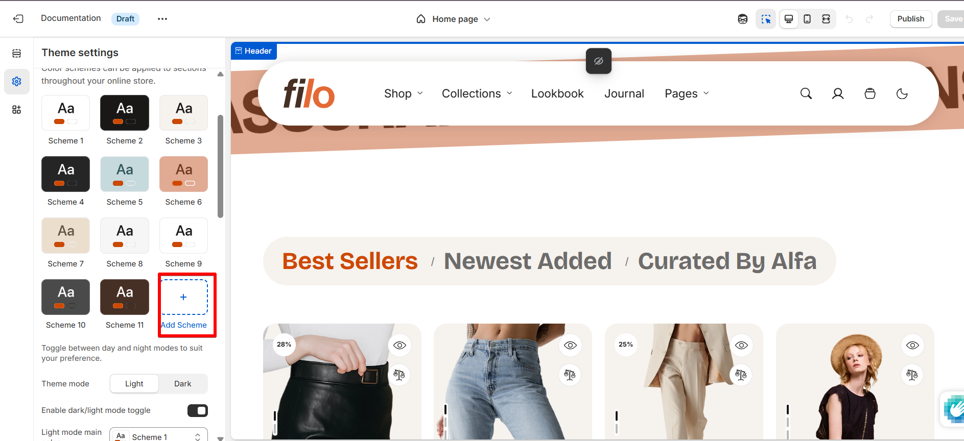Switch to mobile preview icon
The width and height of the screenshot is (964, 441).
tap(807, 19)
